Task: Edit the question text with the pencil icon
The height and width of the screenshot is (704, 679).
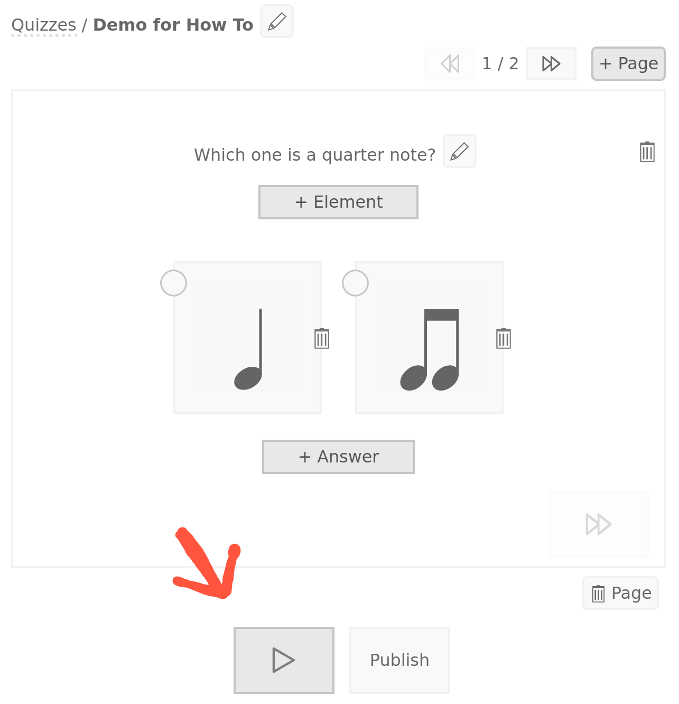Action: [x=459, y=152]
